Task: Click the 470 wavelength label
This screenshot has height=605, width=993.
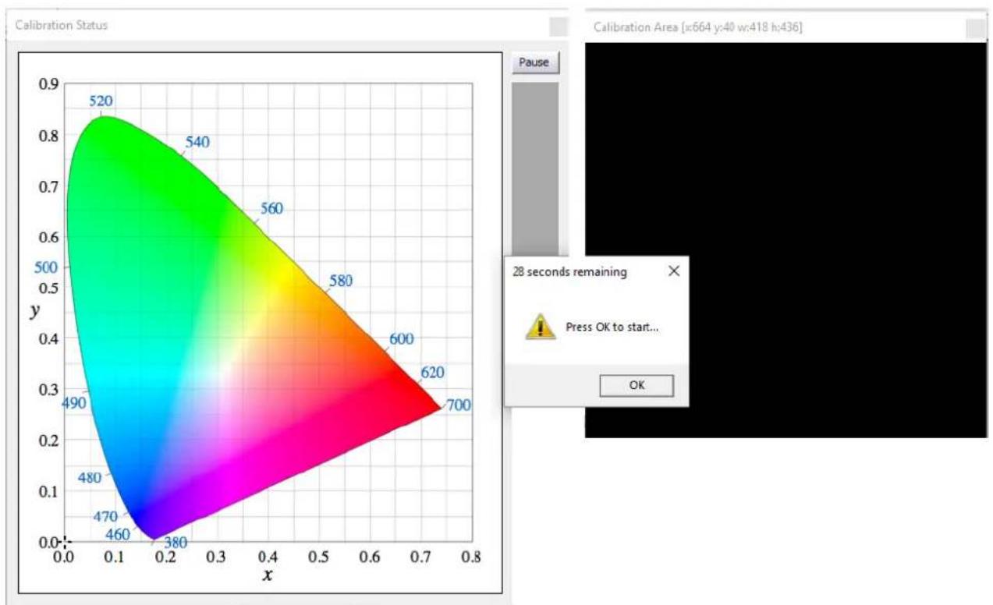Action: pos(105,516)
